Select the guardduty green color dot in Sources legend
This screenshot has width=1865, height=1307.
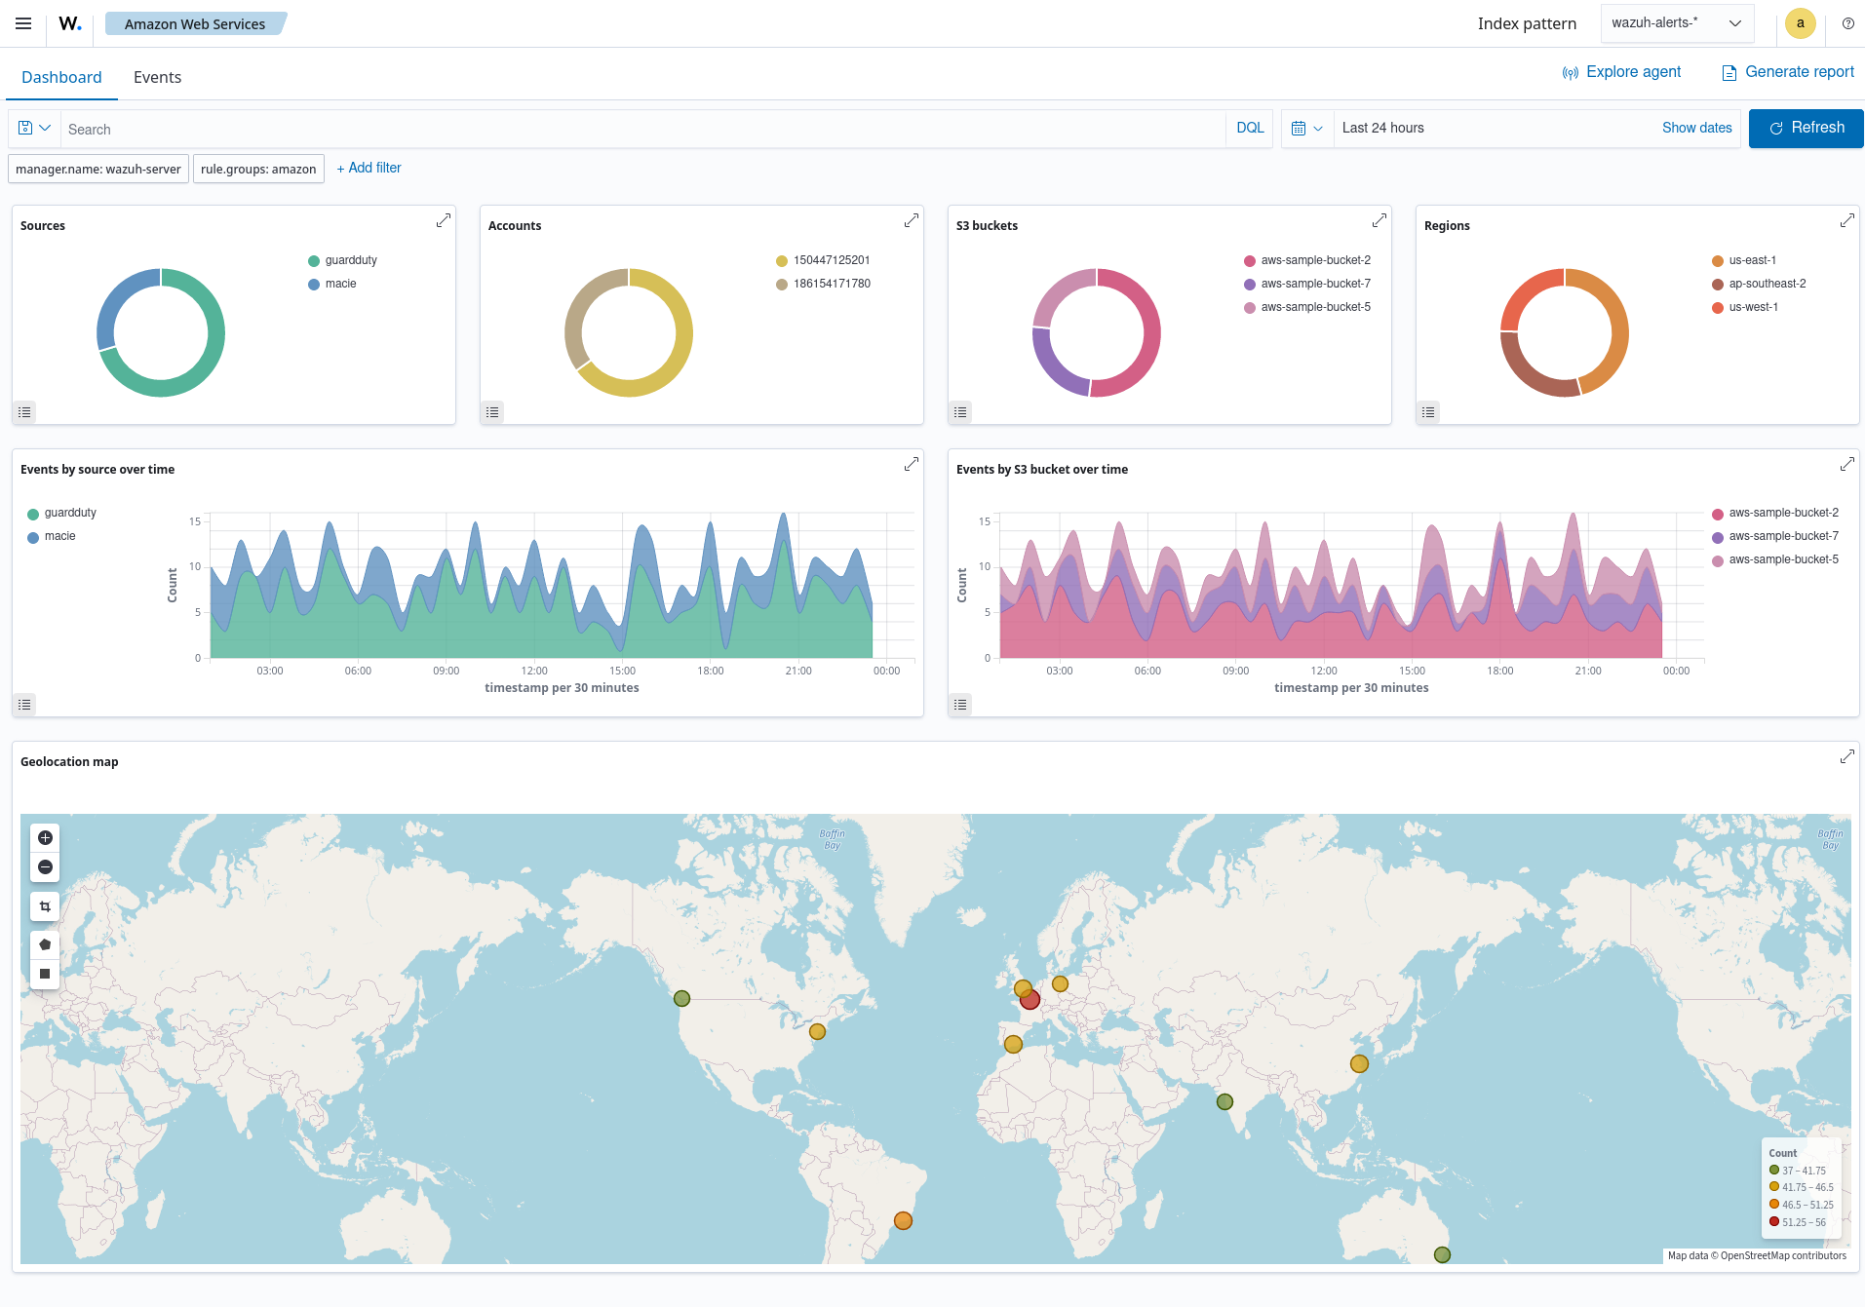click(313, 260)
